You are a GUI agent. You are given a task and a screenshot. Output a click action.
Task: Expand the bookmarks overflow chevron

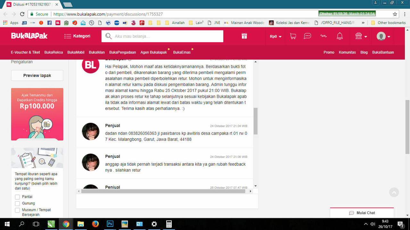pos(363,23)
